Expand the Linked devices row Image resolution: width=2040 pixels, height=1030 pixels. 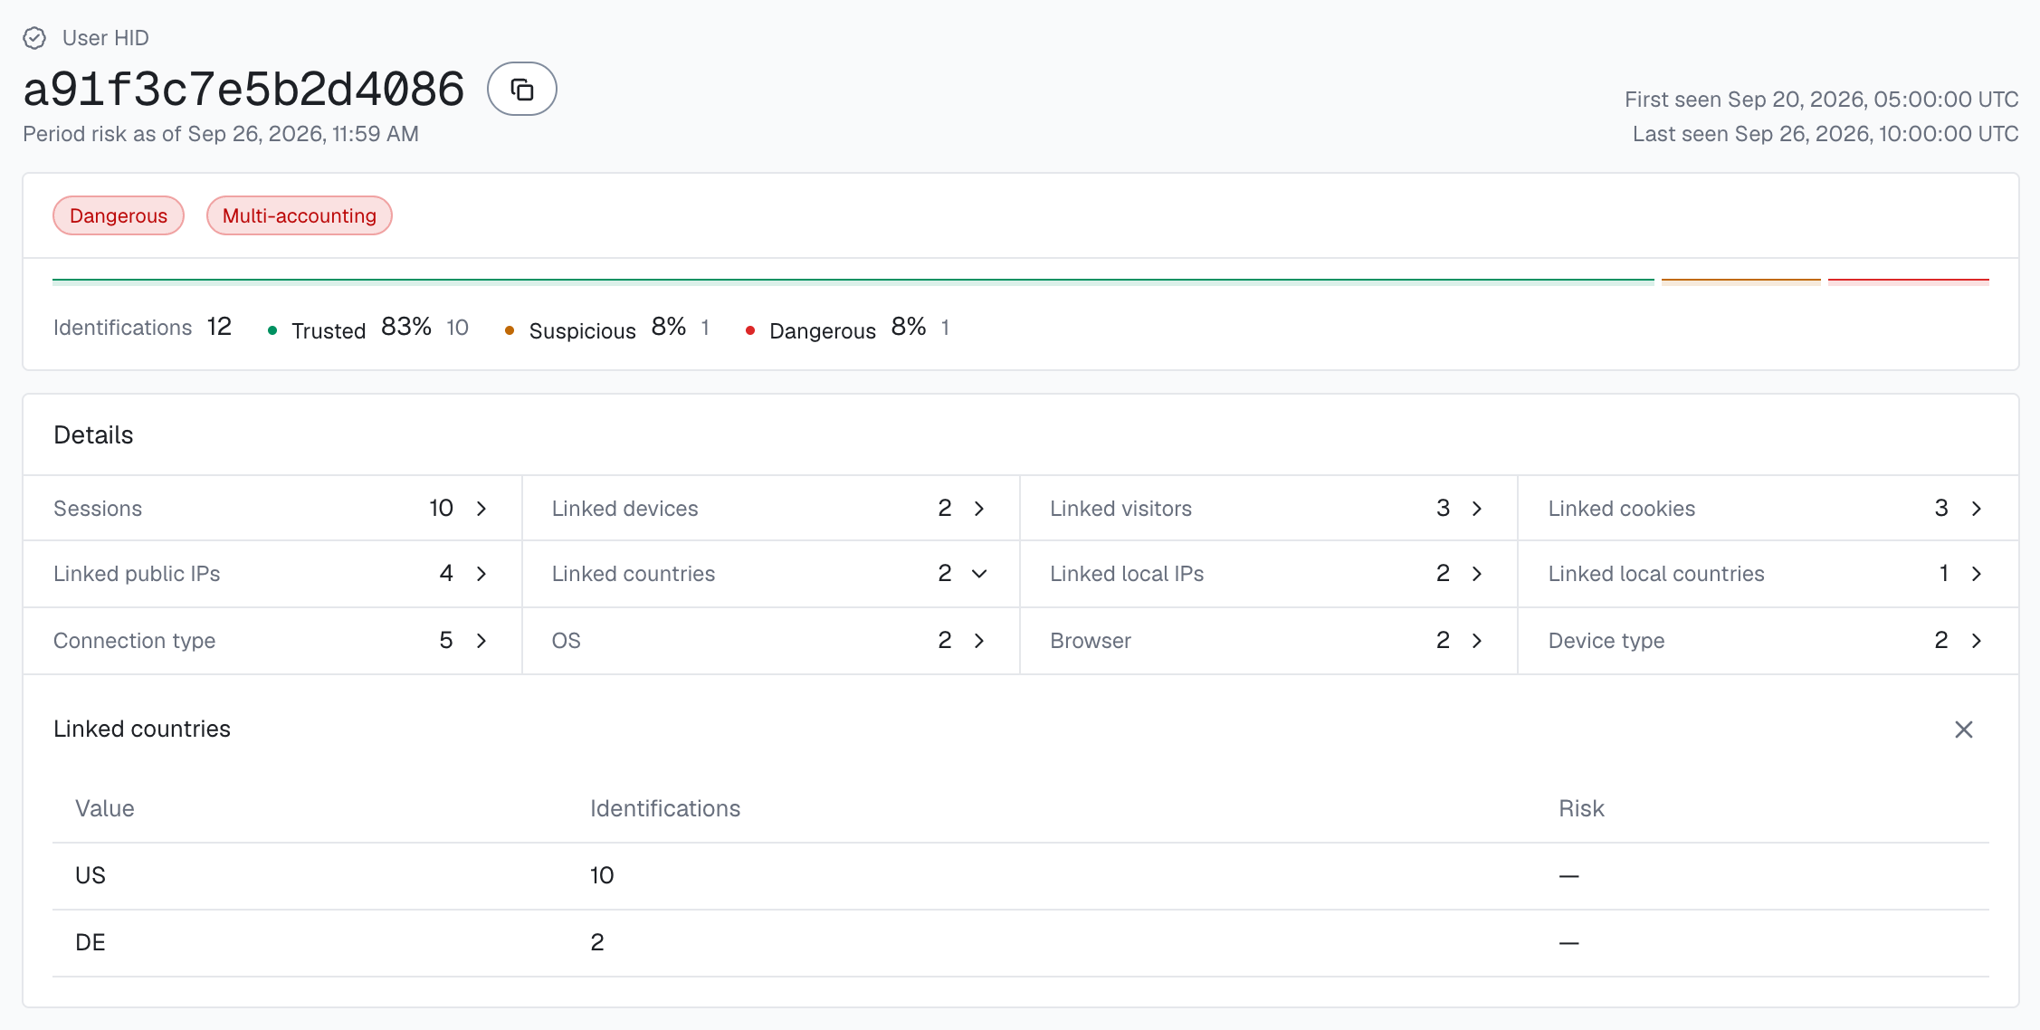[x=770, y=509]
